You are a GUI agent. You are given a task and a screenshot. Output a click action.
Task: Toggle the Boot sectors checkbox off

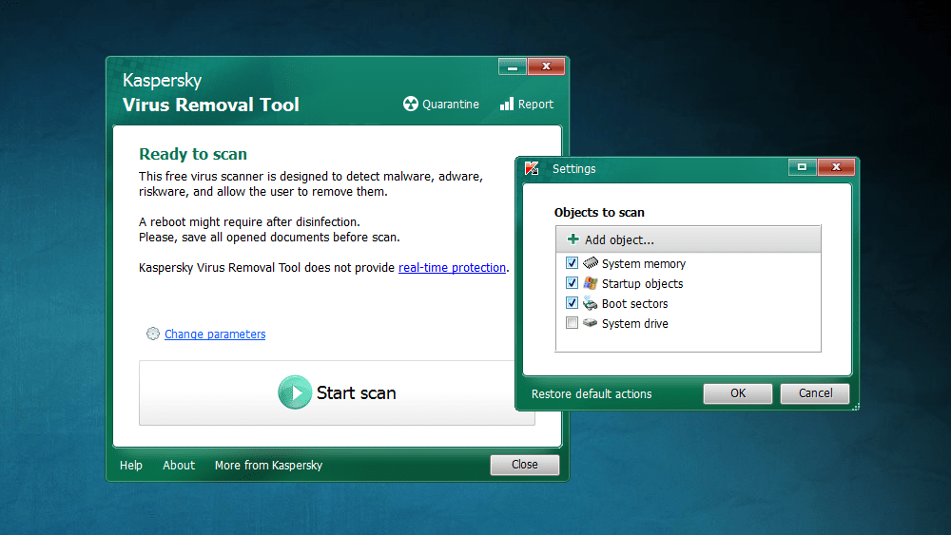pos(572,303)
